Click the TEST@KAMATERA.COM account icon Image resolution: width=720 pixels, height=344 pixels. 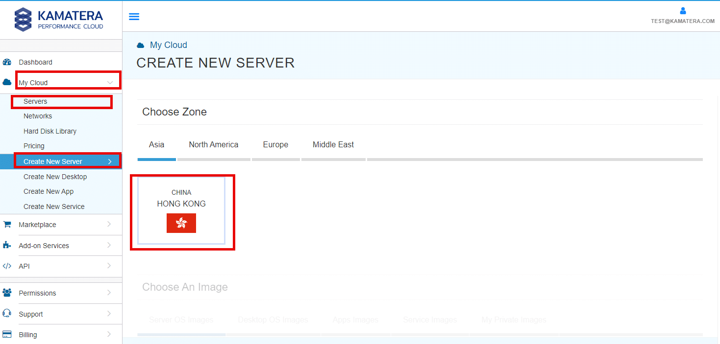coord(683,10)
